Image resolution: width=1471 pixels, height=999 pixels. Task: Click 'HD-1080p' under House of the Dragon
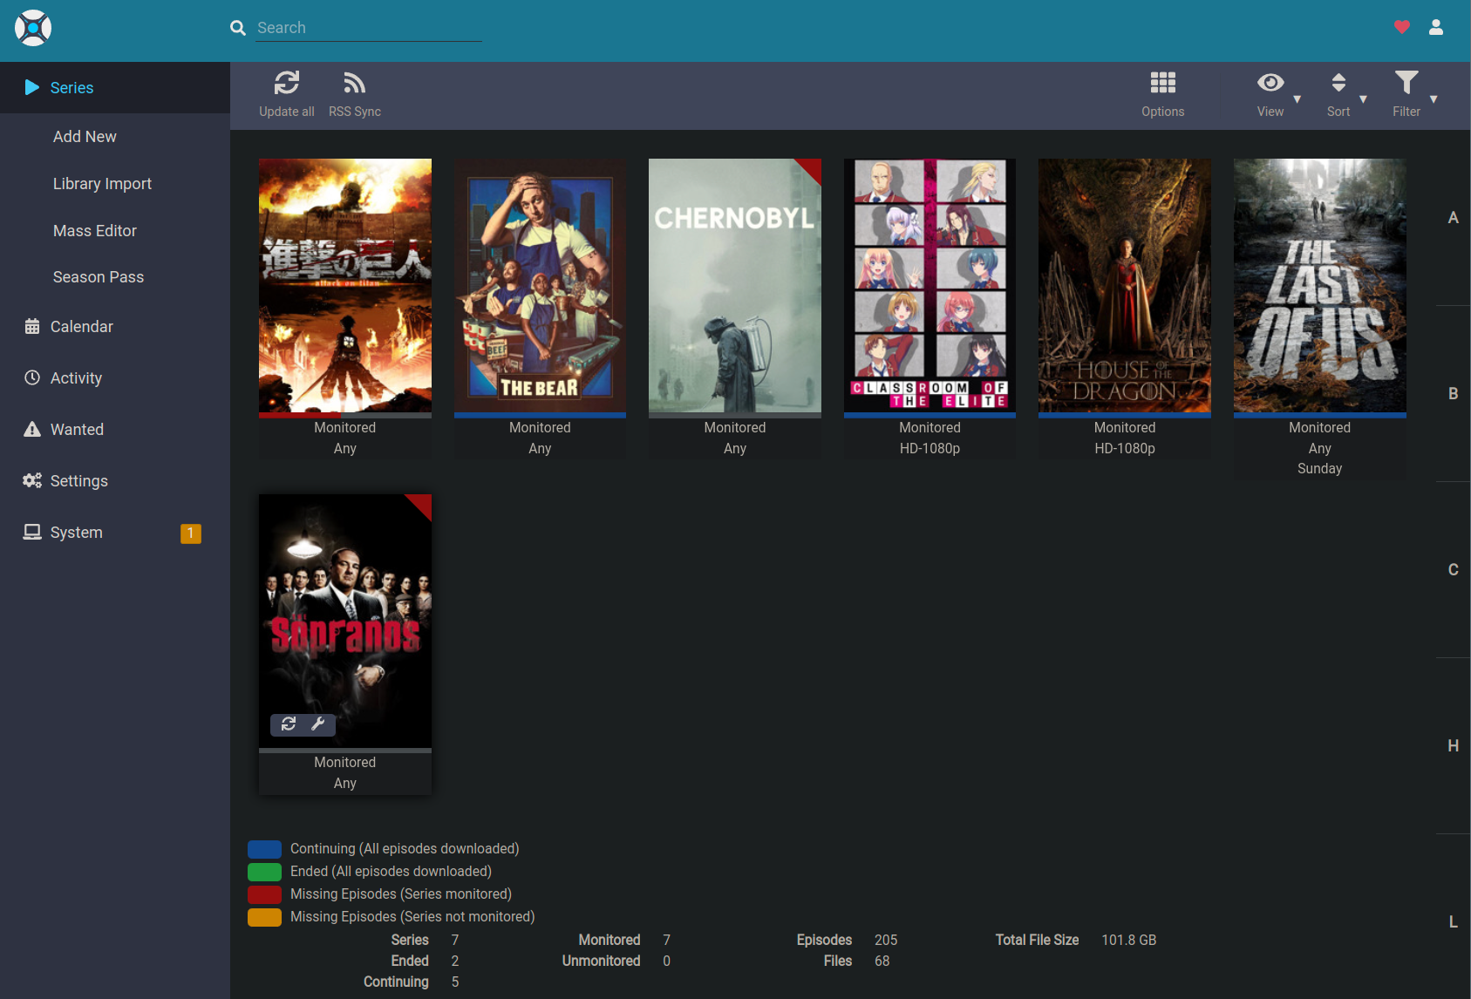point(1125,449)
